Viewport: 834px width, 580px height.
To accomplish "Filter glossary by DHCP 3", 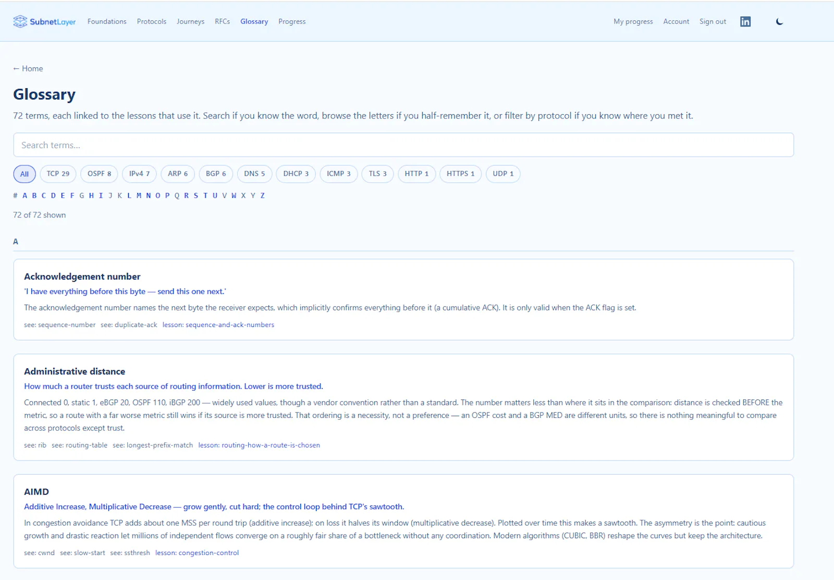I will coord(296,174).
